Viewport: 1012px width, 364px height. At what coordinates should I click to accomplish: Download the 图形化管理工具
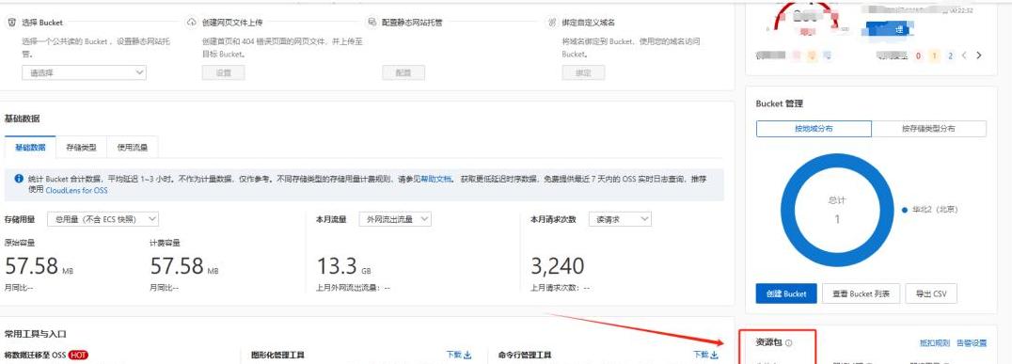coord(459,355)
